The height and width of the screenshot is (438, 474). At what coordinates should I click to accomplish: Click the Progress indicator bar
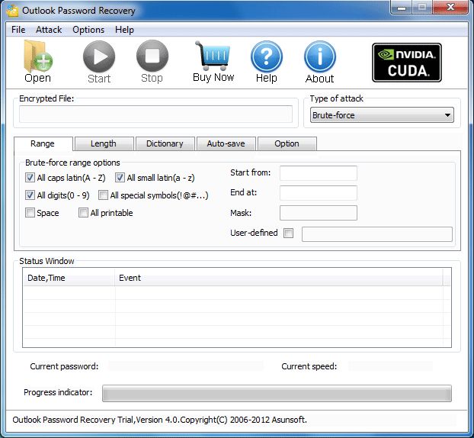coord(277,393)
